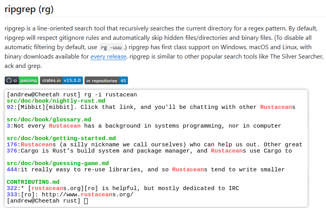
Task: Click the terminal cursor block at last prompt
Action: click(x=86, y=201)
